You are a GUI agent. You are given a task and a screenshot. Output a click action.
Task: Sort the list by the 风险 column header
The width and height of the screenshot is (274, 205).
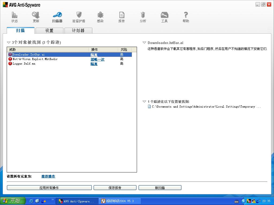click(125, 50)
